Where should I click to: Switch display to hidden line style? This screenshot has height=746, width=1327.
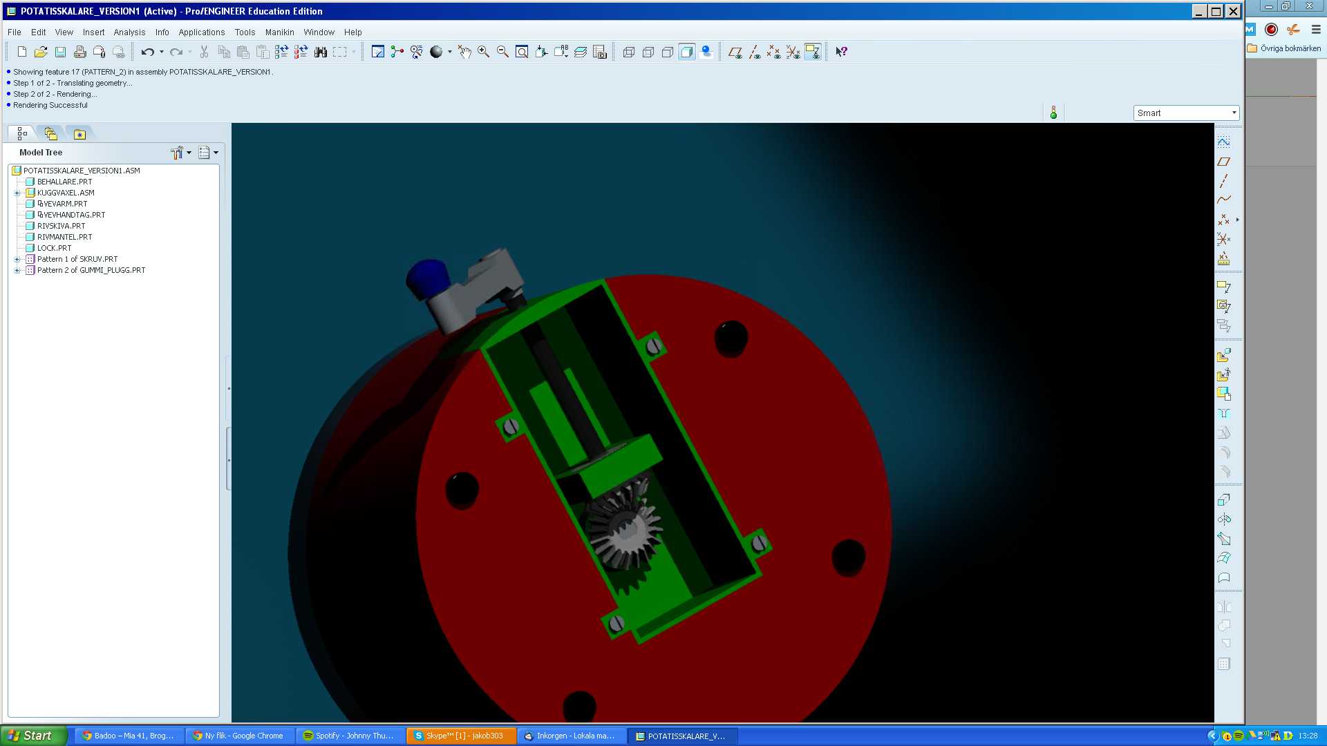point(648,52)
